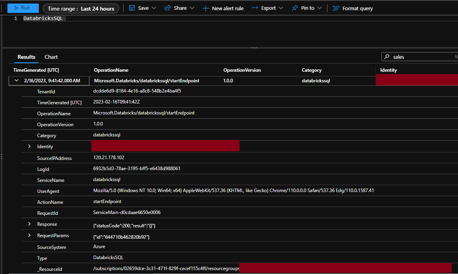Image resolution: width=458 pixels, height=274 pixels.
Task: Switch to the Results tab
Action: 26,57
